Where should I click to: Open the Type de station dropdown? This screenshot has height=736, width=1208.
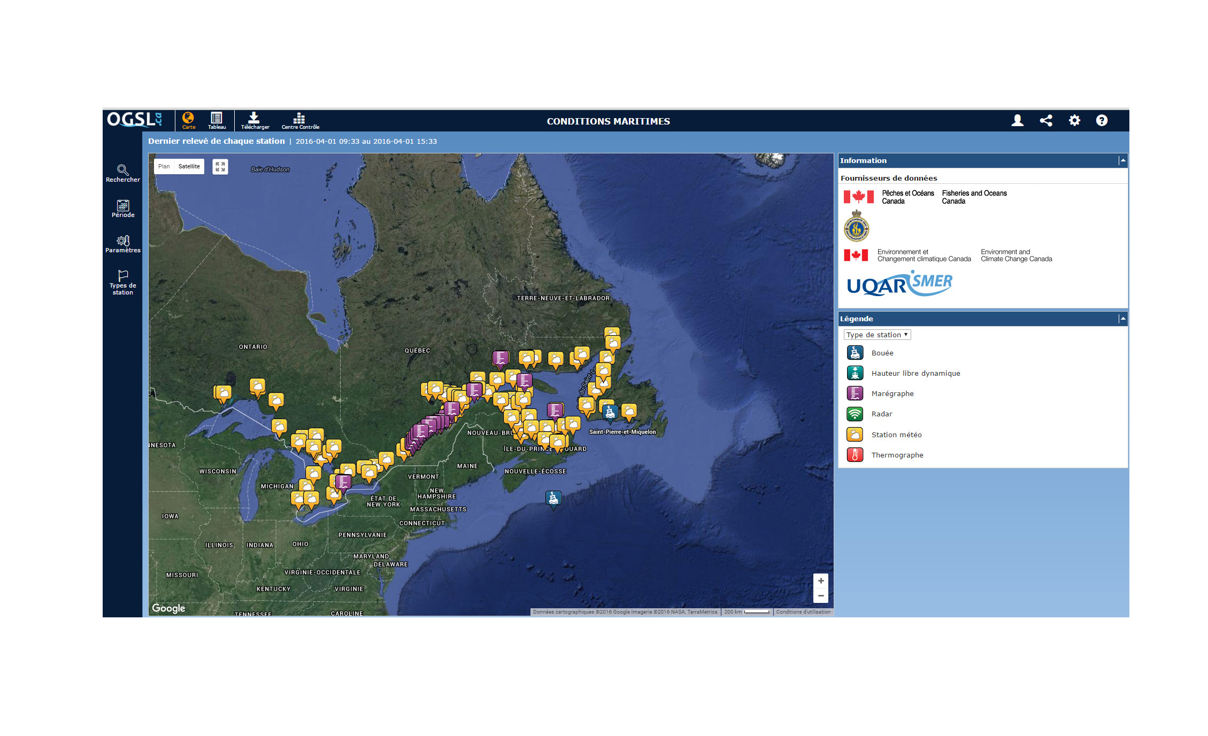tap(877, 335)
